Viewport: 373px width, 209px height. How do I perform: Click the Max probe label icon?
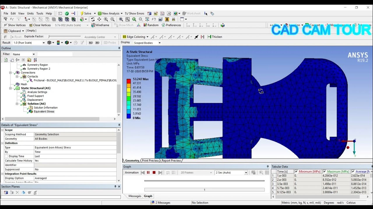(x=91, y=43)
